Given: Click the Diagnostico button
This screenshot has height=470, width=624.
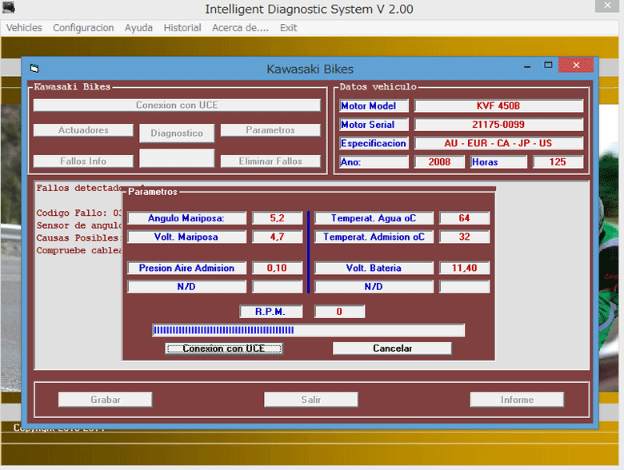Looking at the screenshot, I should click(x=177, y=133).
